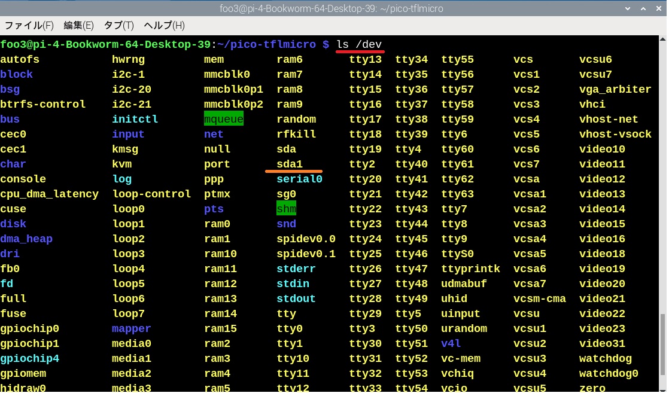
Task: Click the gpiochip4 entry in listing
Action: (29, 358)
